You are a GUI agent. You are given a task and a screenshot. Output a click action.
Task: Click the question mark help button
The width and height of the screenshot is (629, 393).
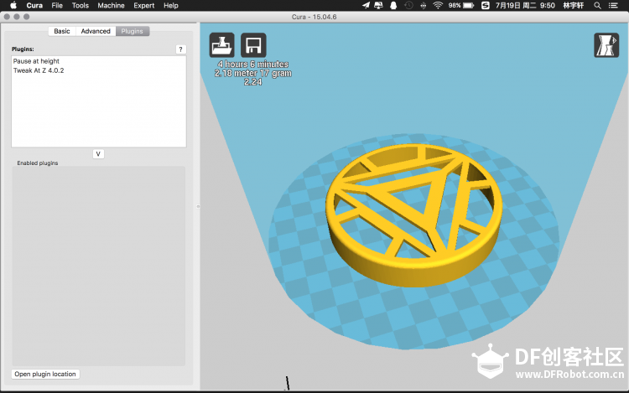tap(180, 49)
